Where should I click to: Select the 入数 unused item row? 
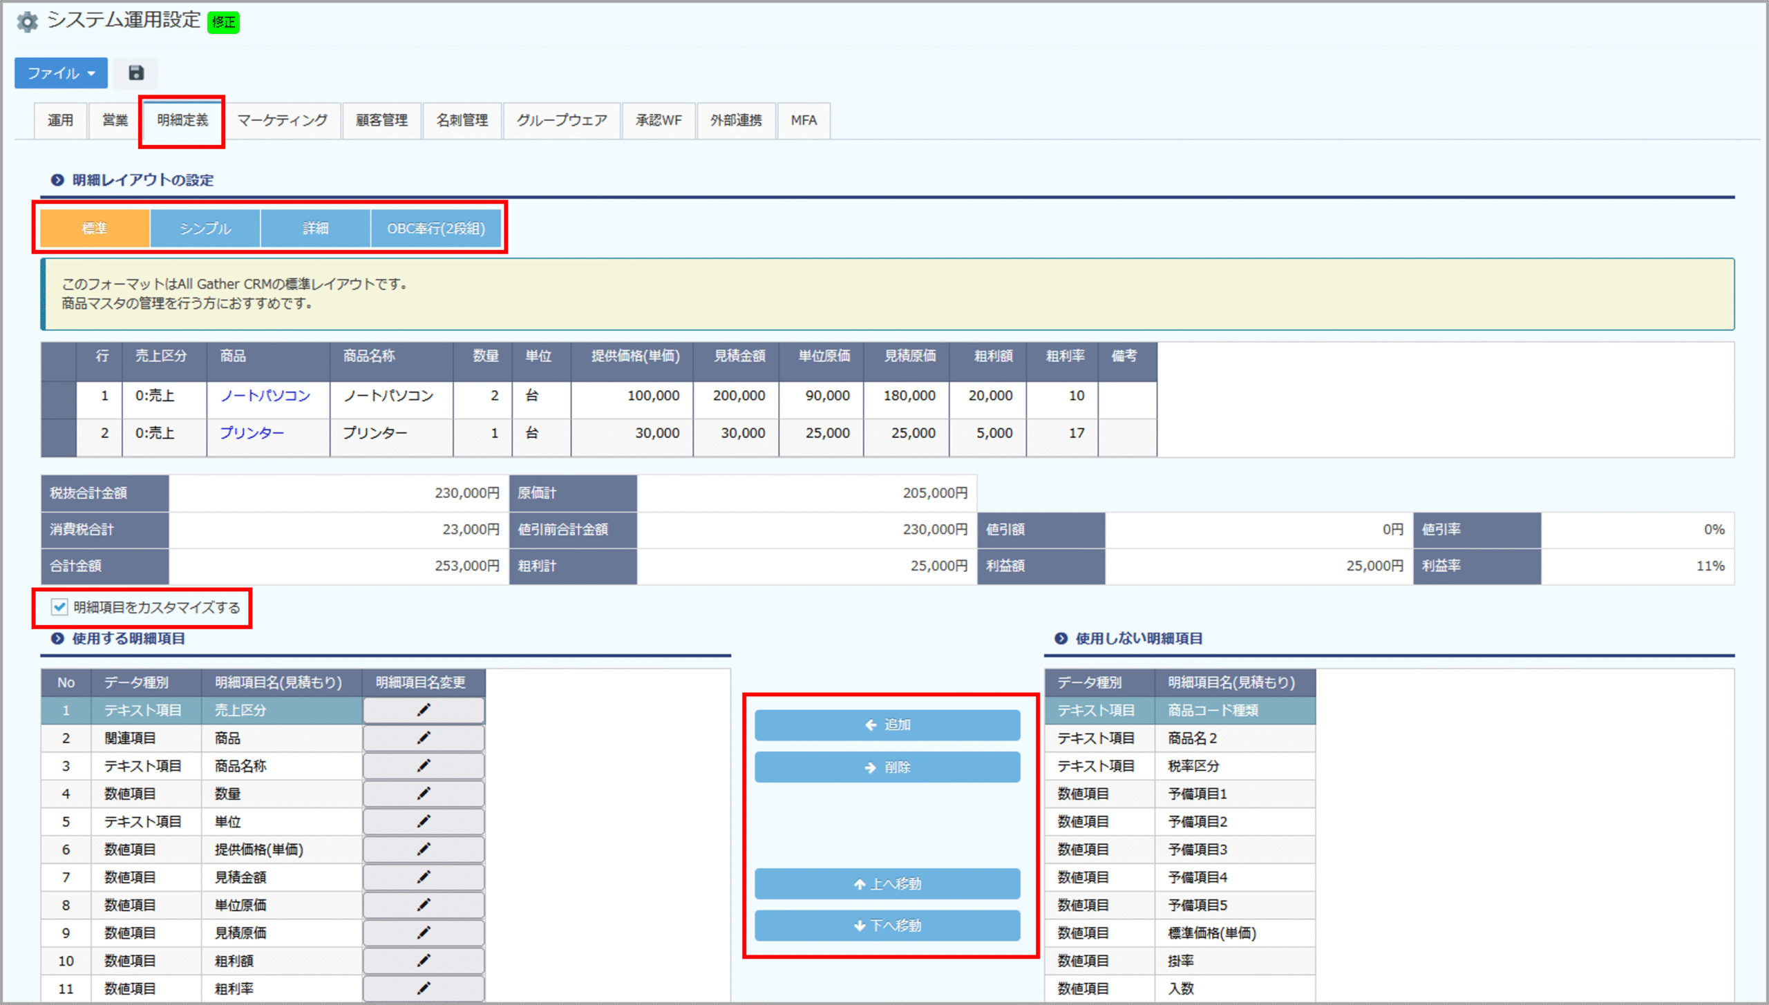click(1180, 988)
